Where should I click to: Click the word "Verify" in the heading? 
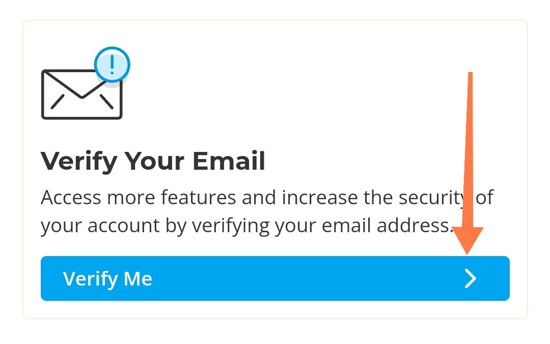coord(79,161)
